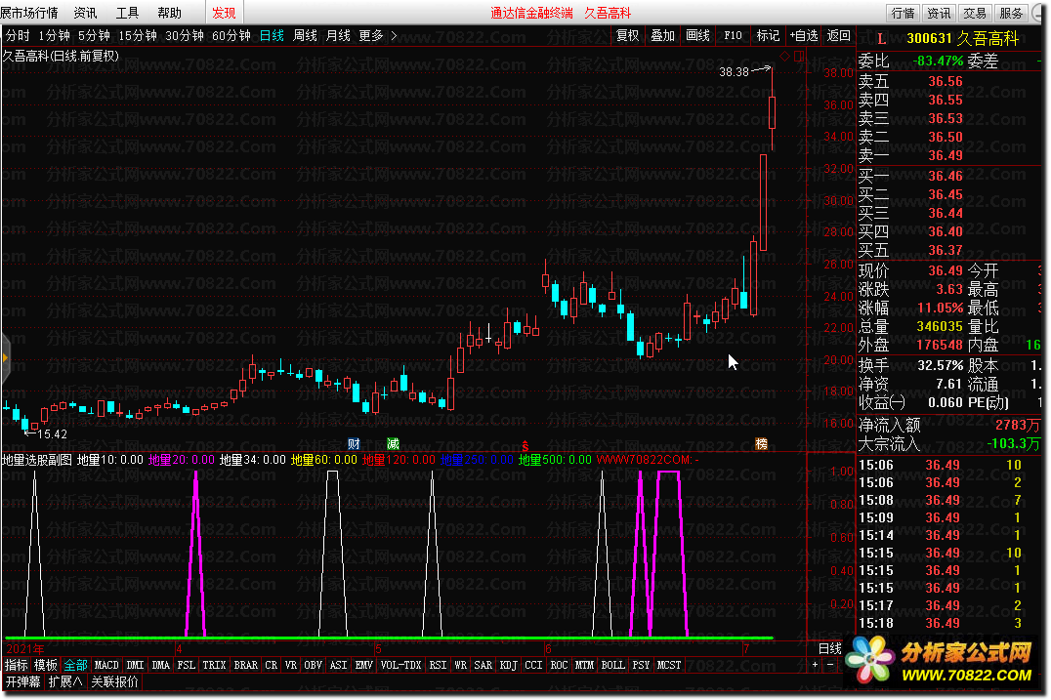The height and width of the screenshot is (700, 1051).
Task: Open the 日线 period selector under the price axis
Action: coord(830,648)
